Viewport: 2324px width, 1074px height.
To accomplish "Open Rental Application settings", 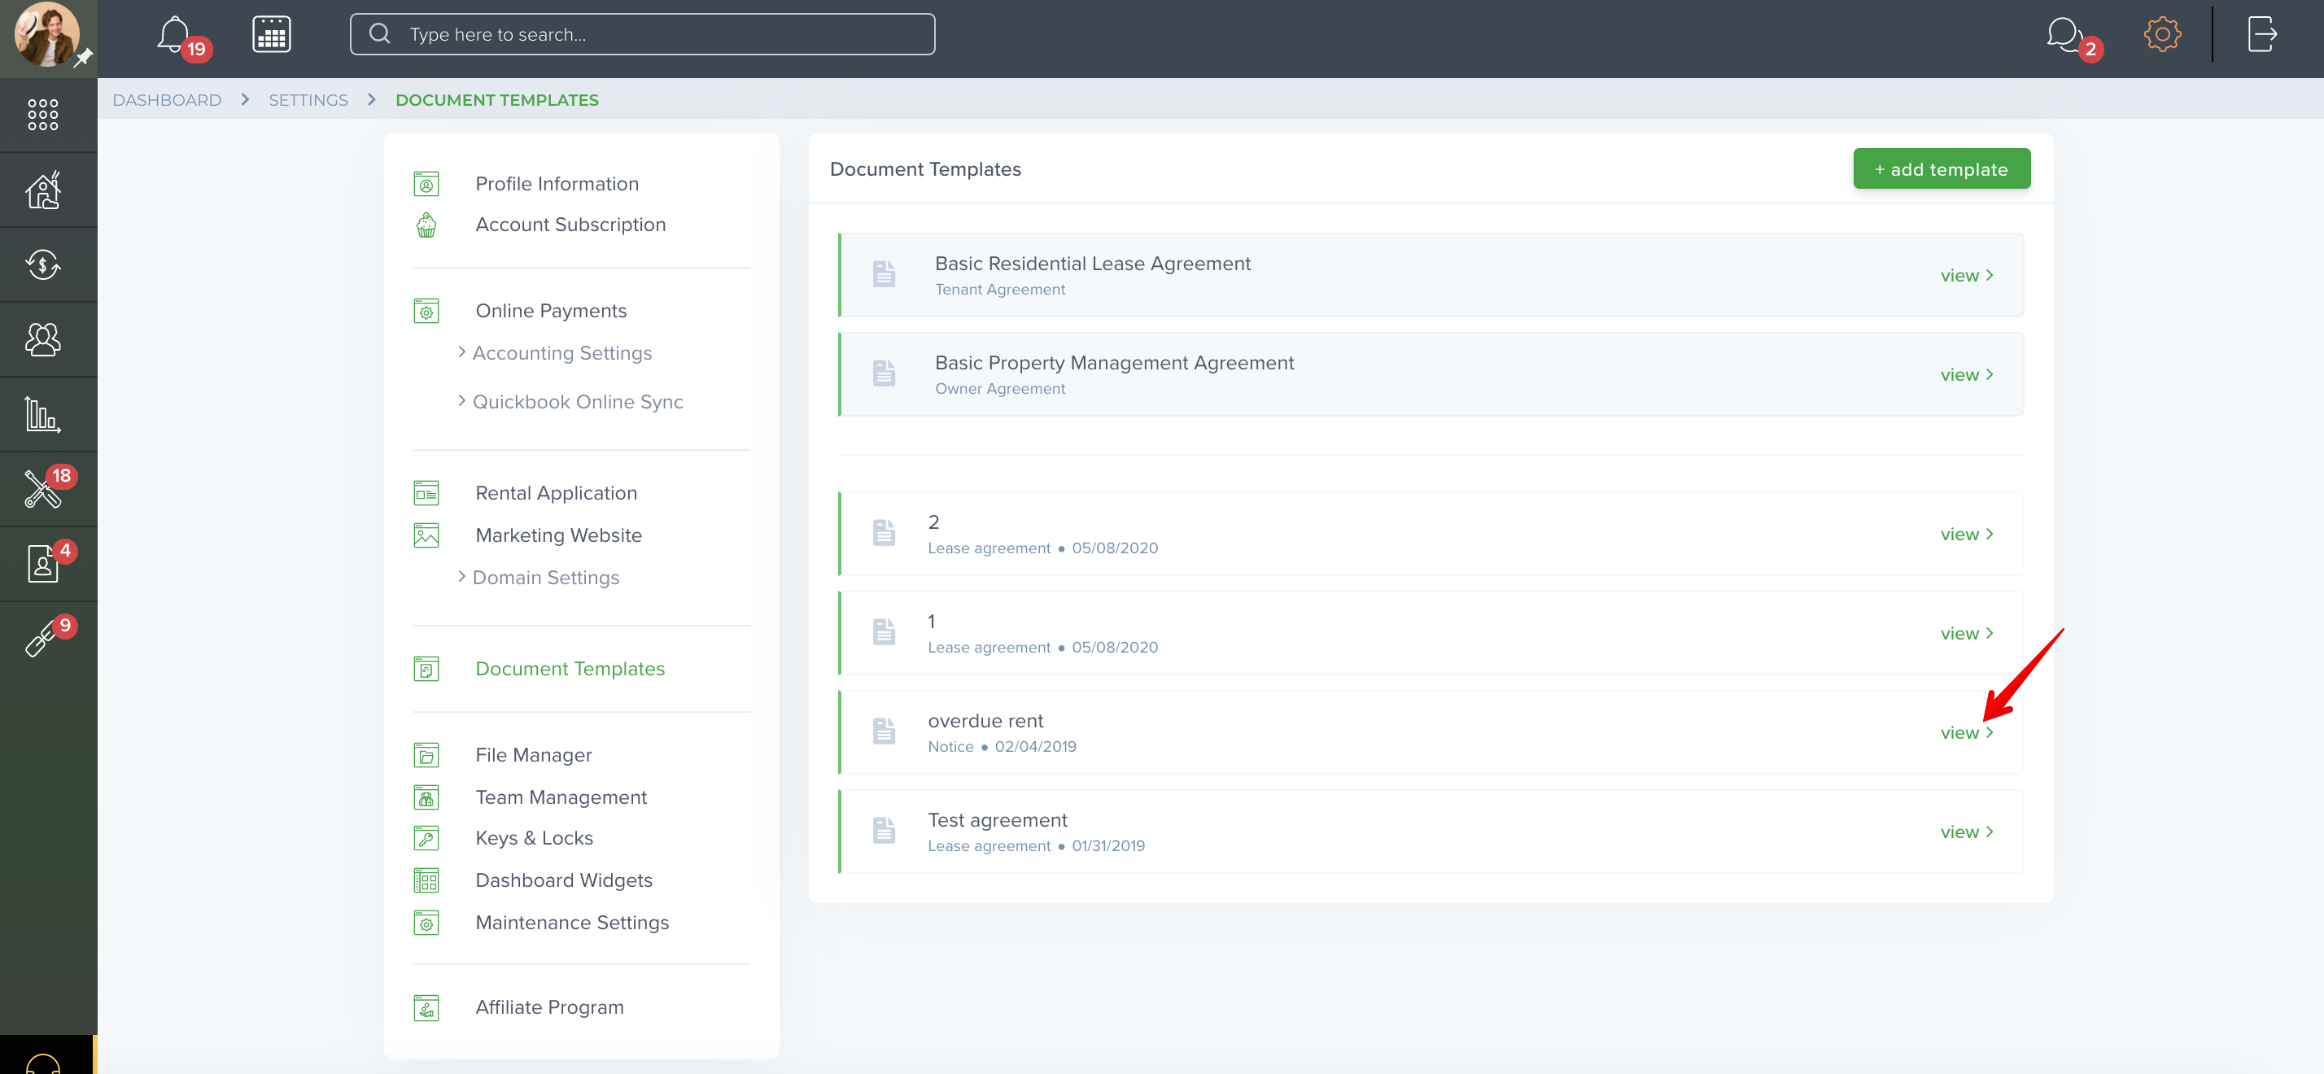I will pyautogui.click(x=556, y=493).
